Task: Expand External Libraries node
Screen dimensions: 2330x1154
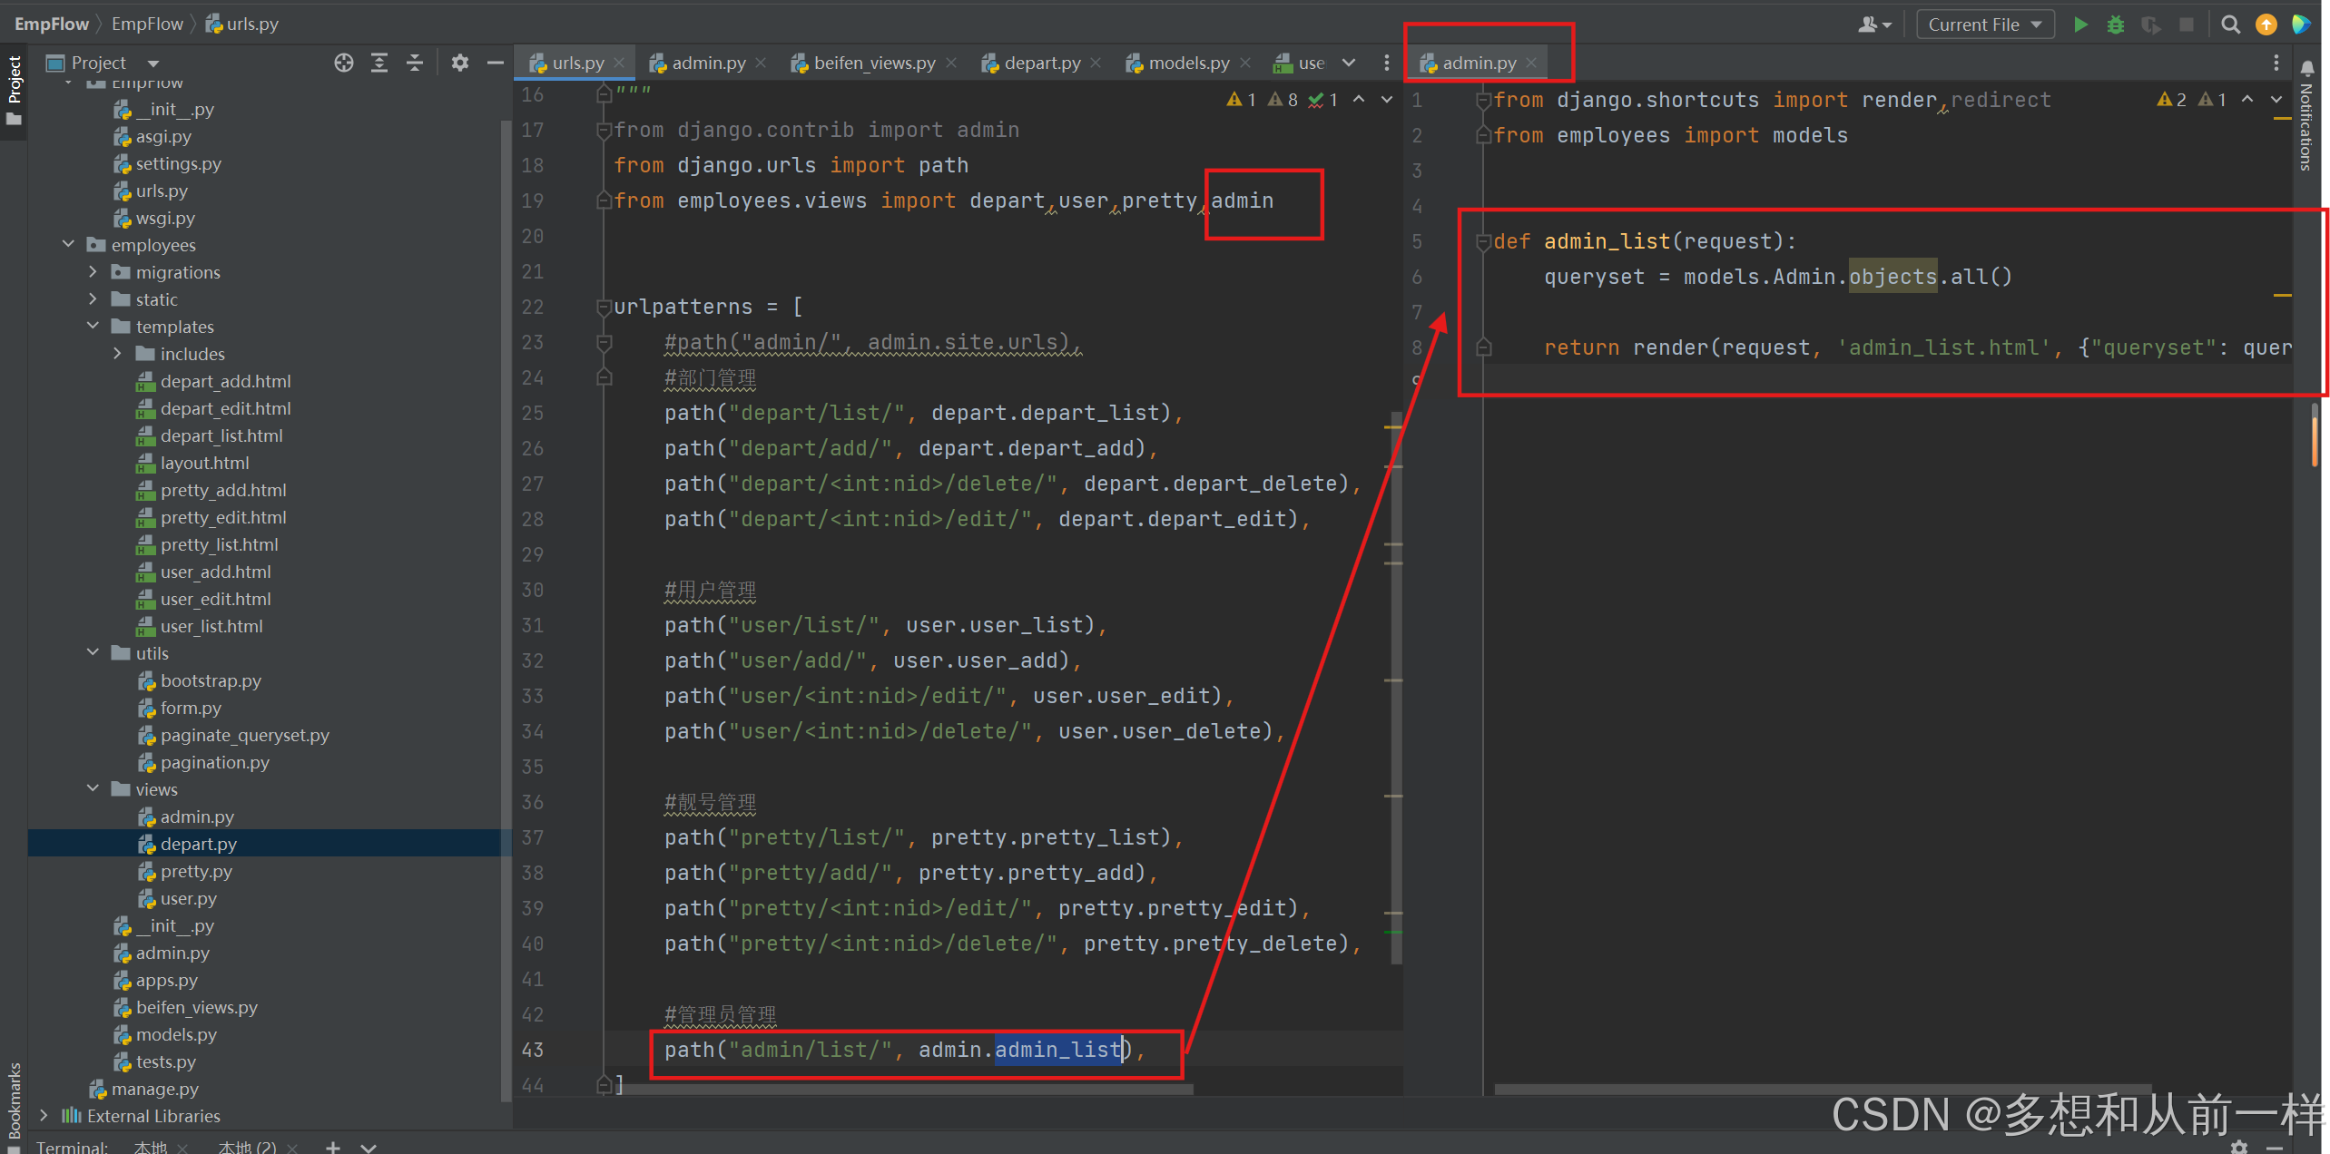Action: point(44,1115)
